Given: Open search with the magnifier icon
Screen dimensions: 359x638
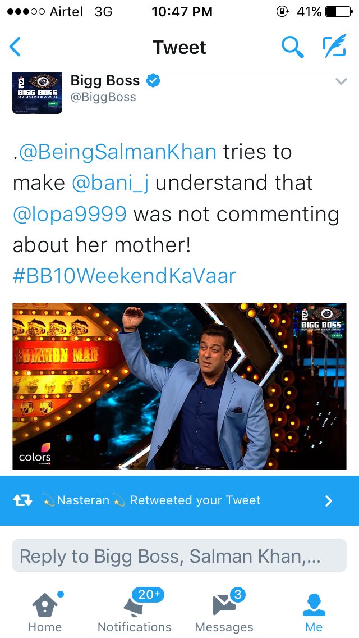Looking at the screenshot, I should click(292, 47).
